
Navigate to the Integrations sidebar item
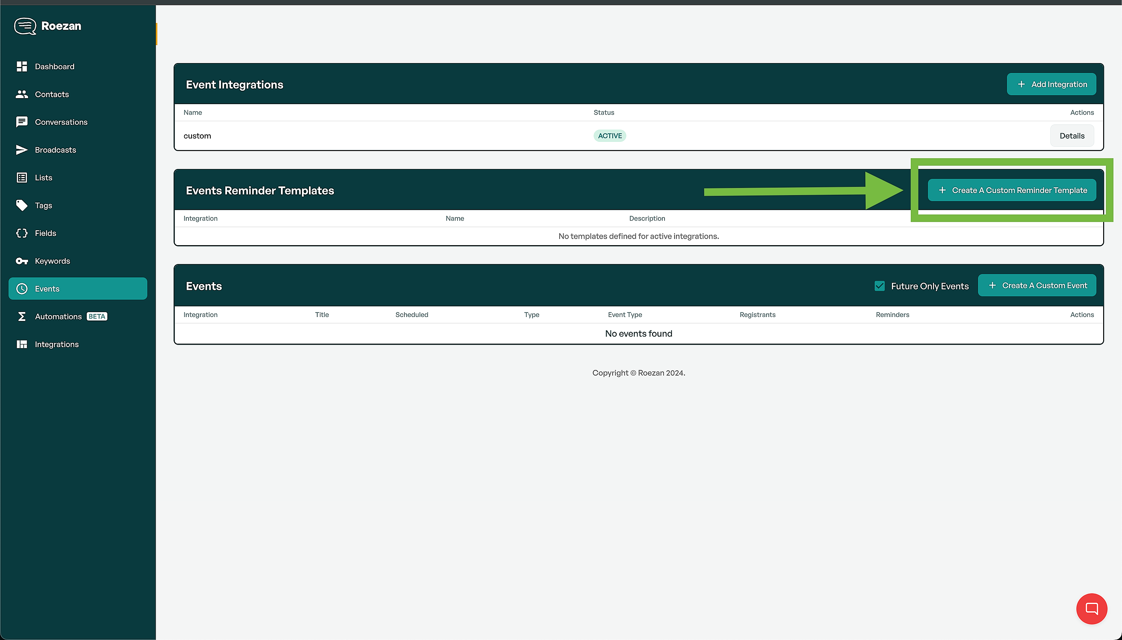click(57, 344)
